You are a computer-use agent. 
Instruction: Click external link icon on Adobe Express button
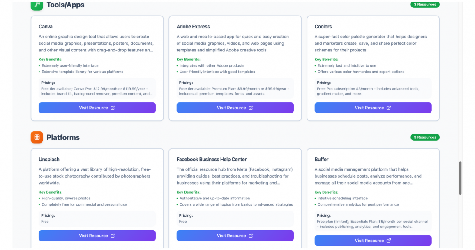click(251, 108)
